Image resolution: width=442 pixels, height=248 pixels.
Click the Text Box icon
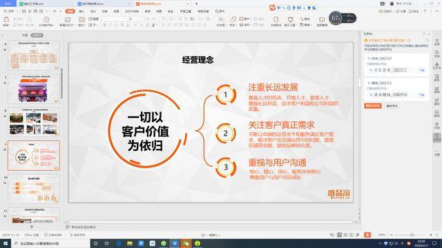tap(221, 19)
